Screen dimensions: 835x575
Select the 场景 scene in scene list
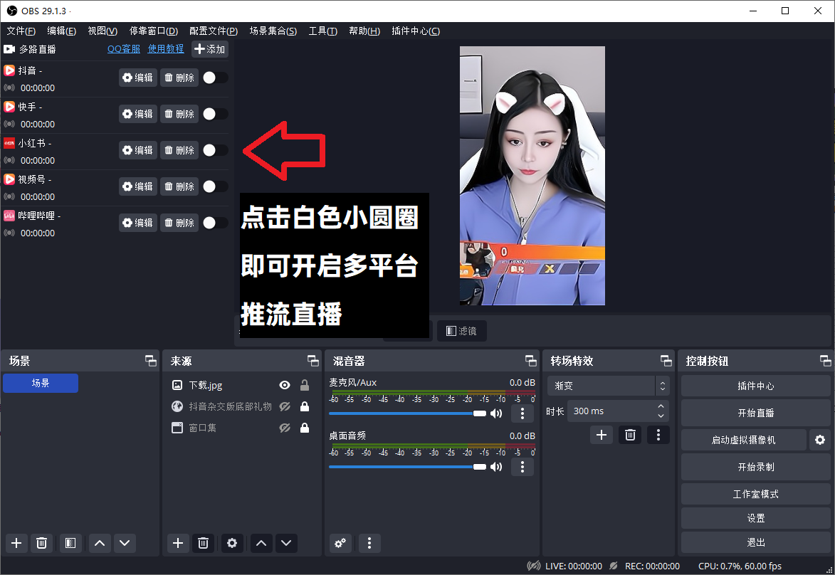(41, 383)
